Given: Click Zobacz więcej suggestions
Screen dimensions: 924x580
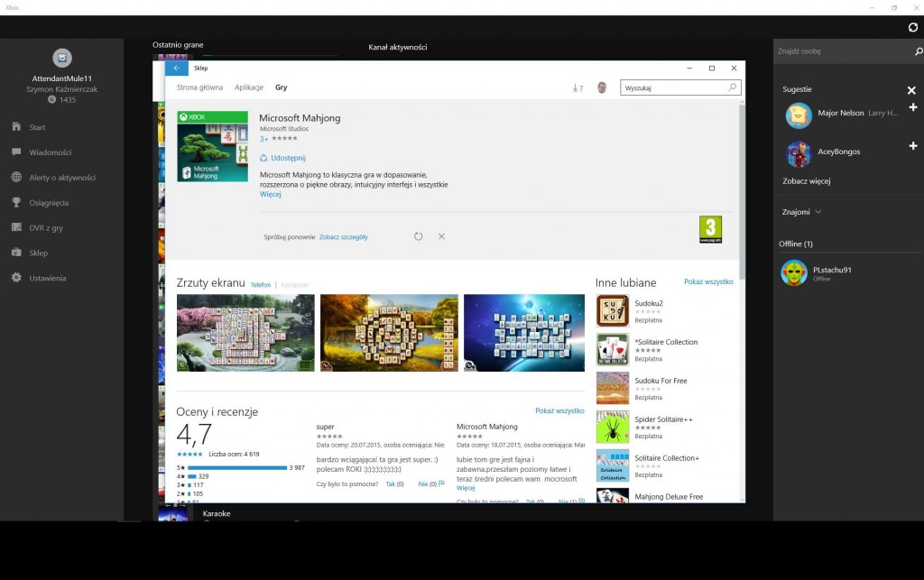Looking at the screenshot, I should (806, 181).
